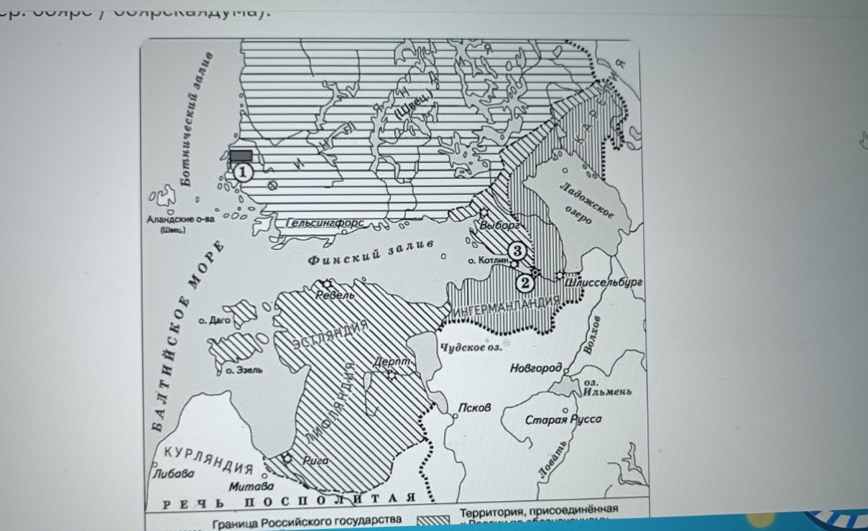Click the dark rectangle above marker 1
The width and height of the screenshot is (868, 531).
[x=241, y=155]
